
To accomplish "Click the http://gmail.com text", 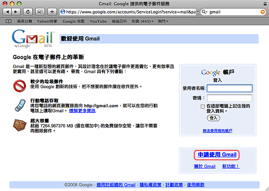I will point(101,106).
